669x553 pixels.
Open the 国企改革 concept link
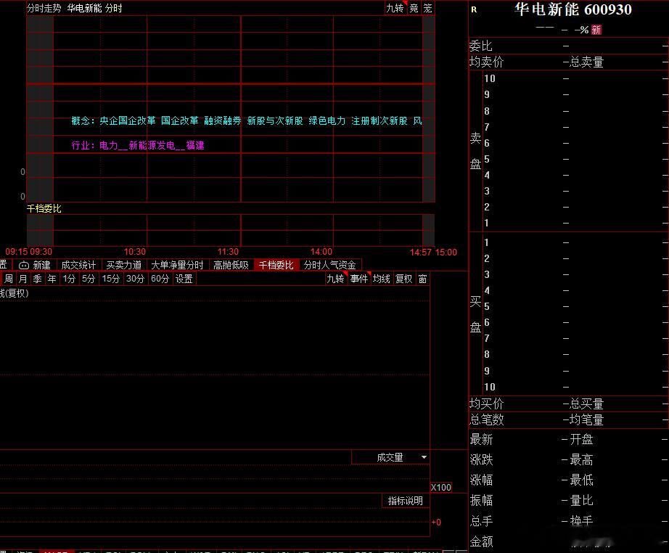[x=180, y=120]
